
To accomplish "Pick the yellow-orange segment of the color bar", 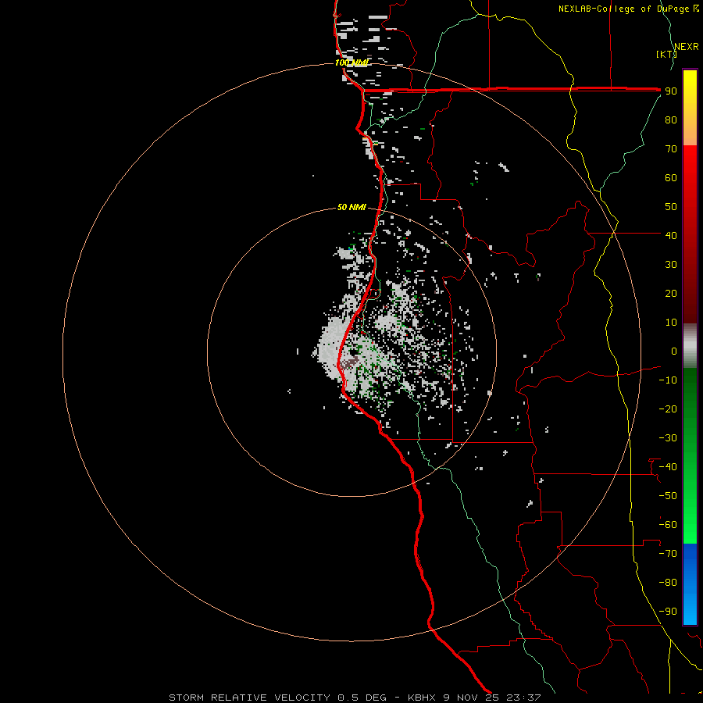I will point(690,108).
